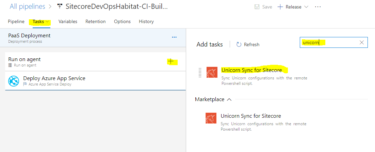Click the Azure App Service Deploy subtitle
The height and width of the screenshot is (152, 375).
50,84
